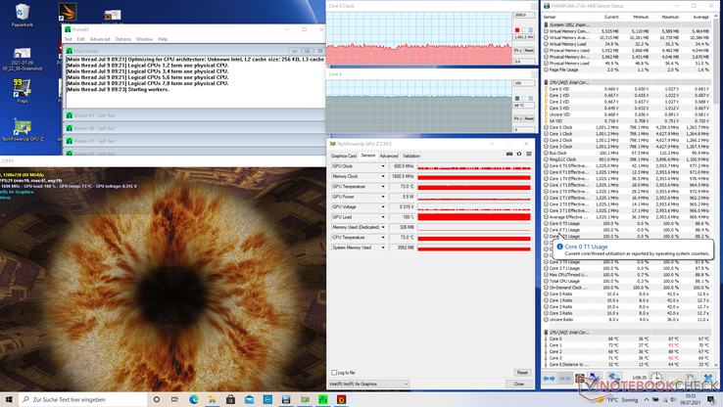Click the Windows Start button
The width and height of the screenshot is (723, 407).
[x=9, y=399]
